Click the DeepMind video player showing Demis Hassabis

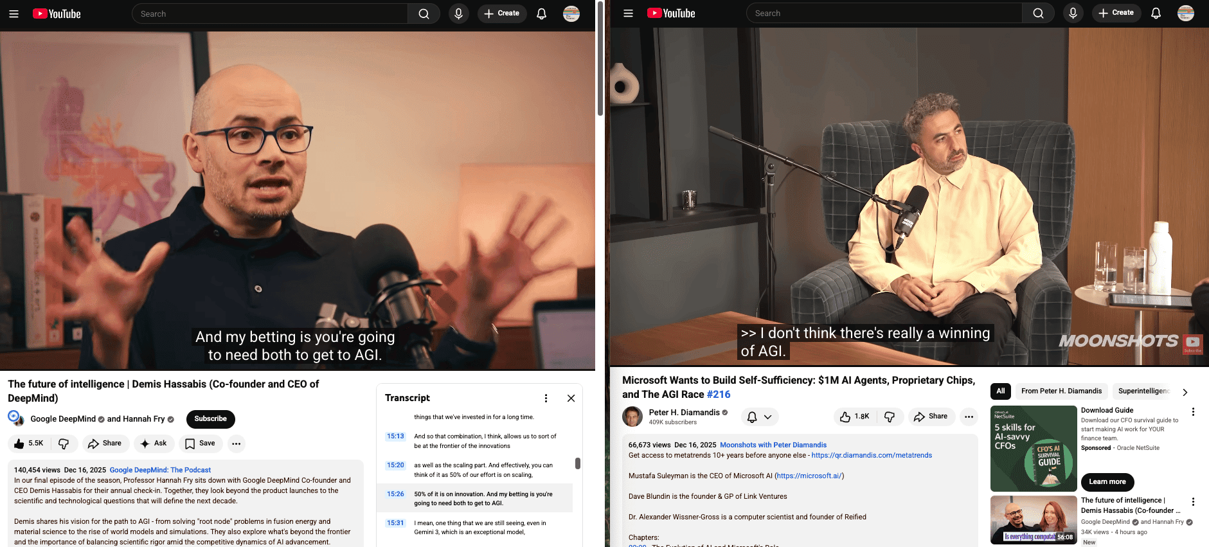(x=298, y=201)
